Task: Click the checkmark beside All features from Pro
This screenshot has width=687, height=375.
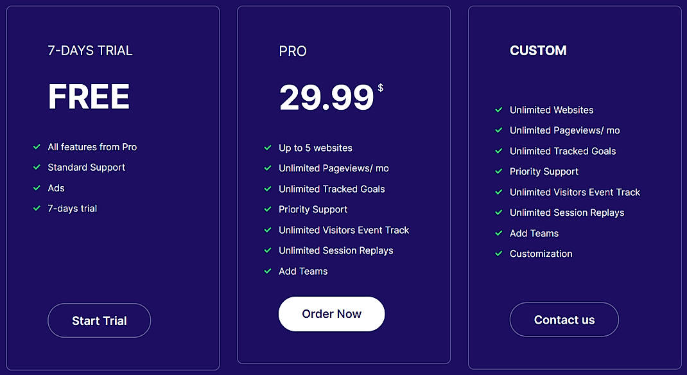Action: click(x=37, y=147)
